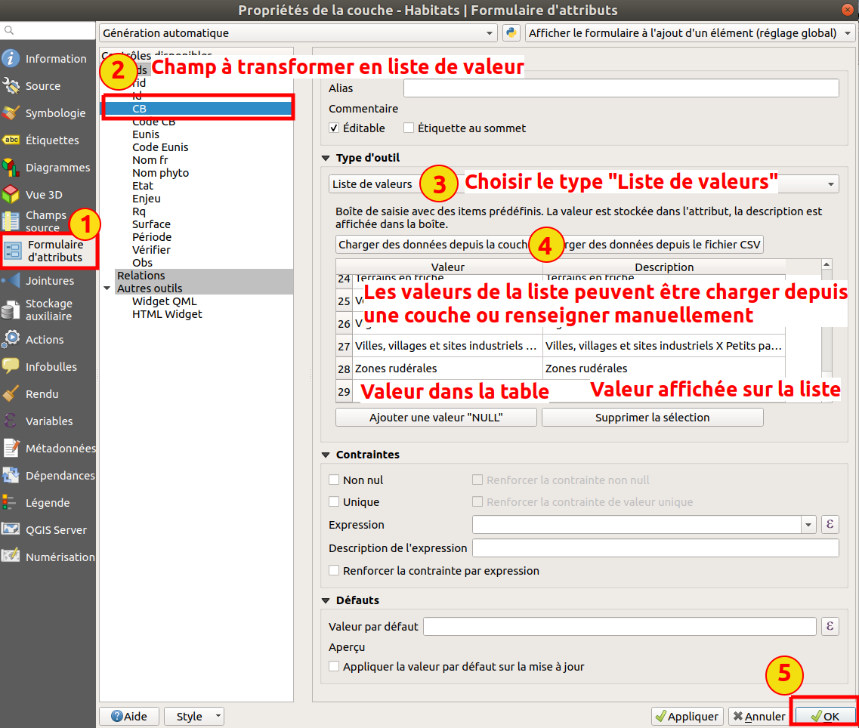Click the Appliquer button
The image size is (859, 728).
click(x=688, y=716)
